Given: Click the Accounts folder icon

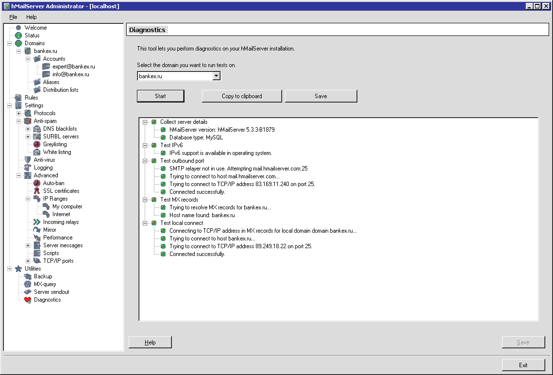Looking at the screenshot, I should coord(37,59).
